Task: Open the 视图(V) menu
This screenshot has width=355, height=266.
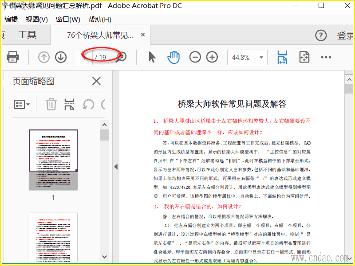Action: tap(37, 20)
